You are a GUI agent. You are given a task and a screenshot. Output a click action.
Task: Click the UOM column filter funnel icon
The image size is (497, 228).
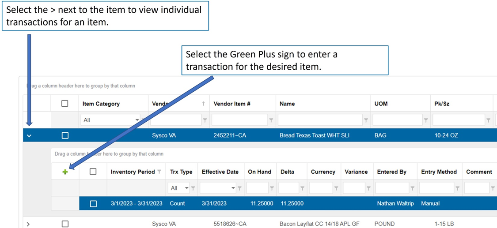pyautogui.click(x=426, y=120)
